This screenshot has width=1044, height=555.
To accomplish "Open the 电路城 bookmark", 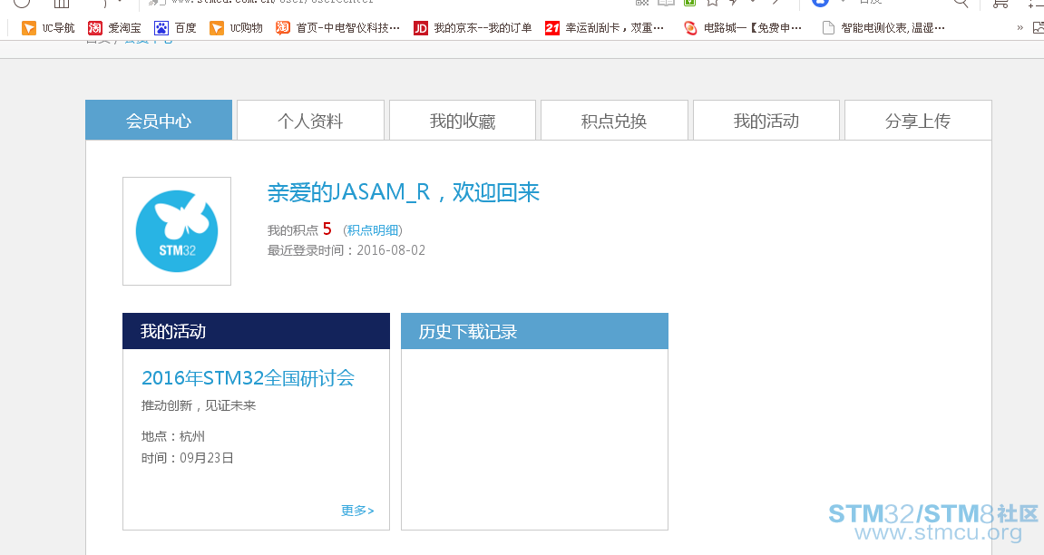I will click(742, 28).
